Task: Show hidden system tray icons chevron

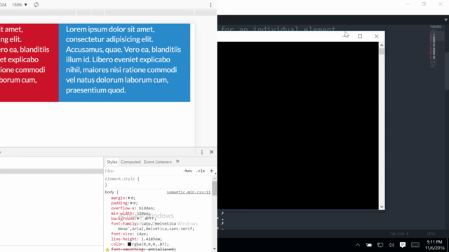Action: click(358, 245)
